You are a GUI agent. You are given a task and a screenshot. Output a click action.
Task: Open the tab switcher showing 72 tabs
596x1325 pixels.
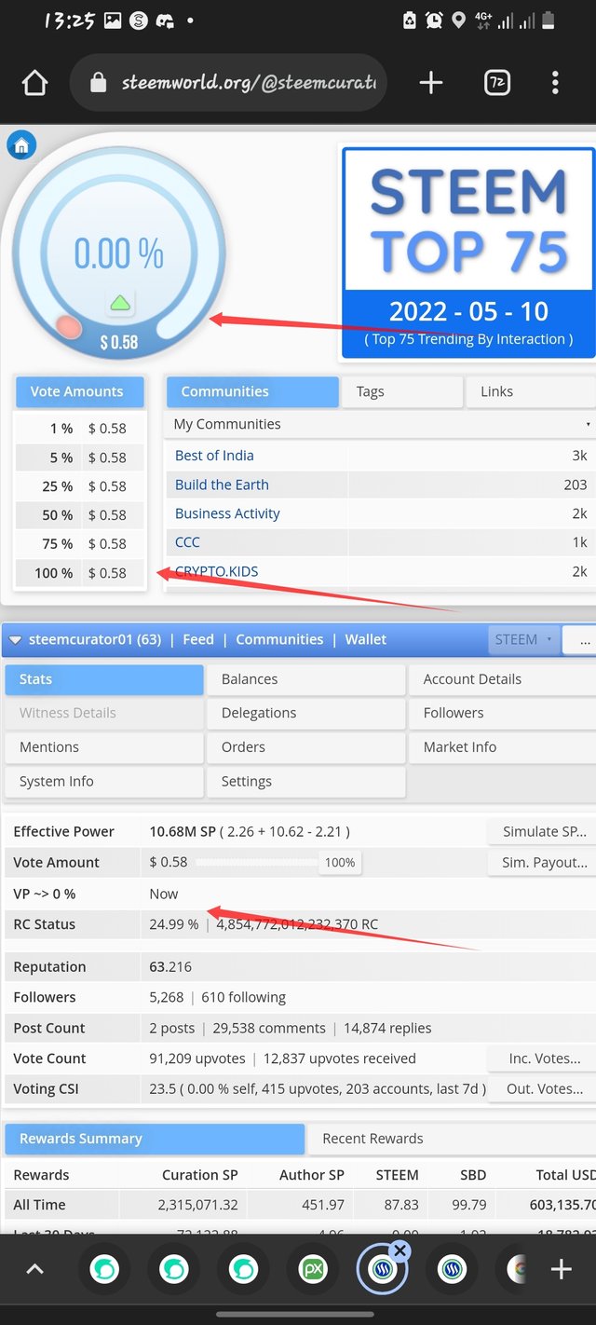pos(497,83)
